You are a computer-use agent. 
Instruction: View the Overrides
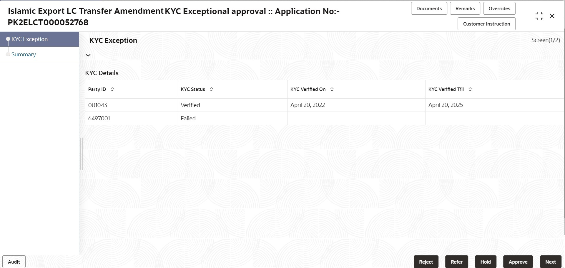click(x=499, y=8)
